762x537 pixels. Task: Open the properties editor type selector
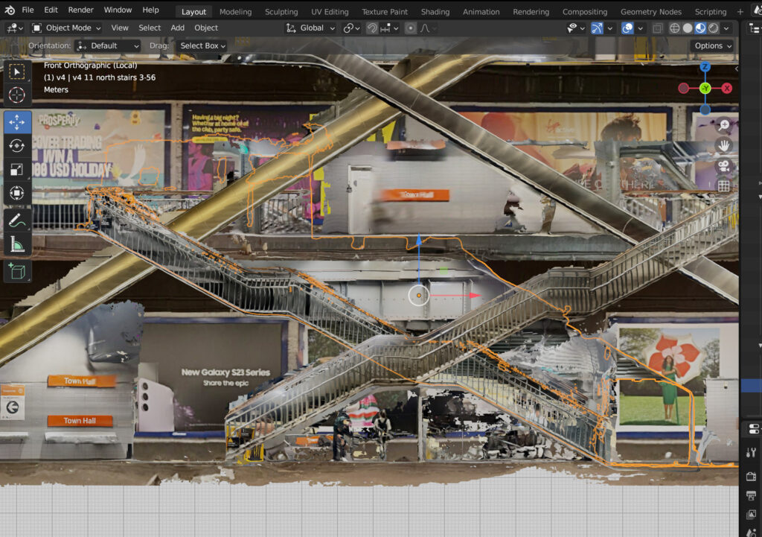pos(754,429)
